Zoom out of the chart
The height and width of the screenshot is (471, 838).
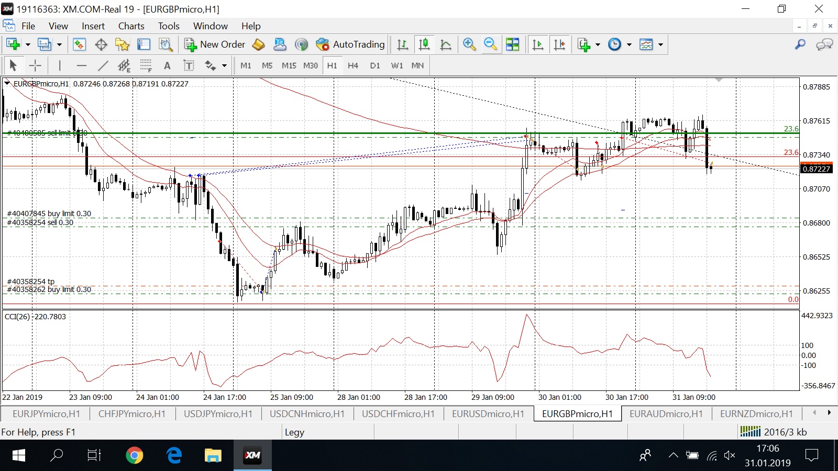(490, 44)
